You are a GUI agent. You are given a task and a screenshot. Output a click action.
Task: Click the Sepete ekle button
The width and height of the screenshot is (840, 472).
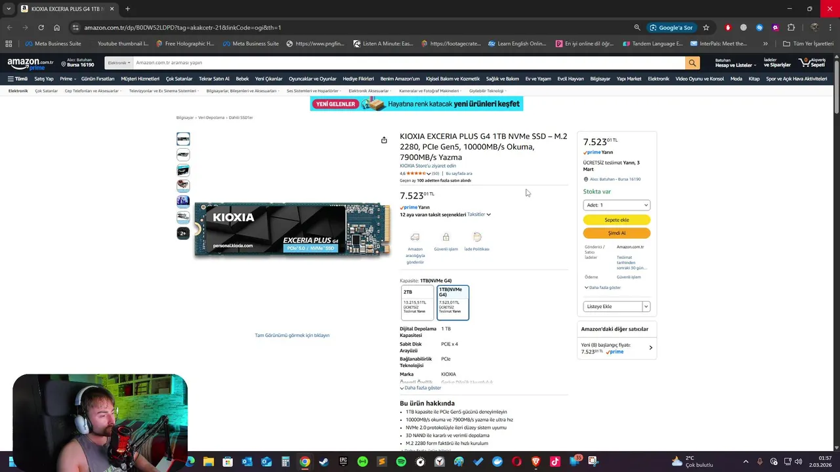[616, 220]
